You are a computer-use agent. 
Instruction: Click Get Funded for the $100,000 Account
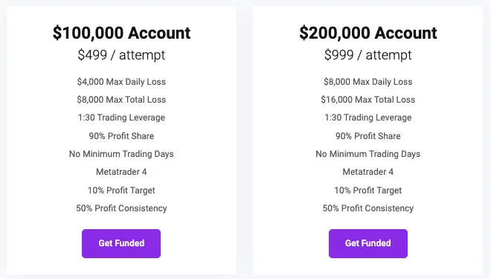pos(121,243)
